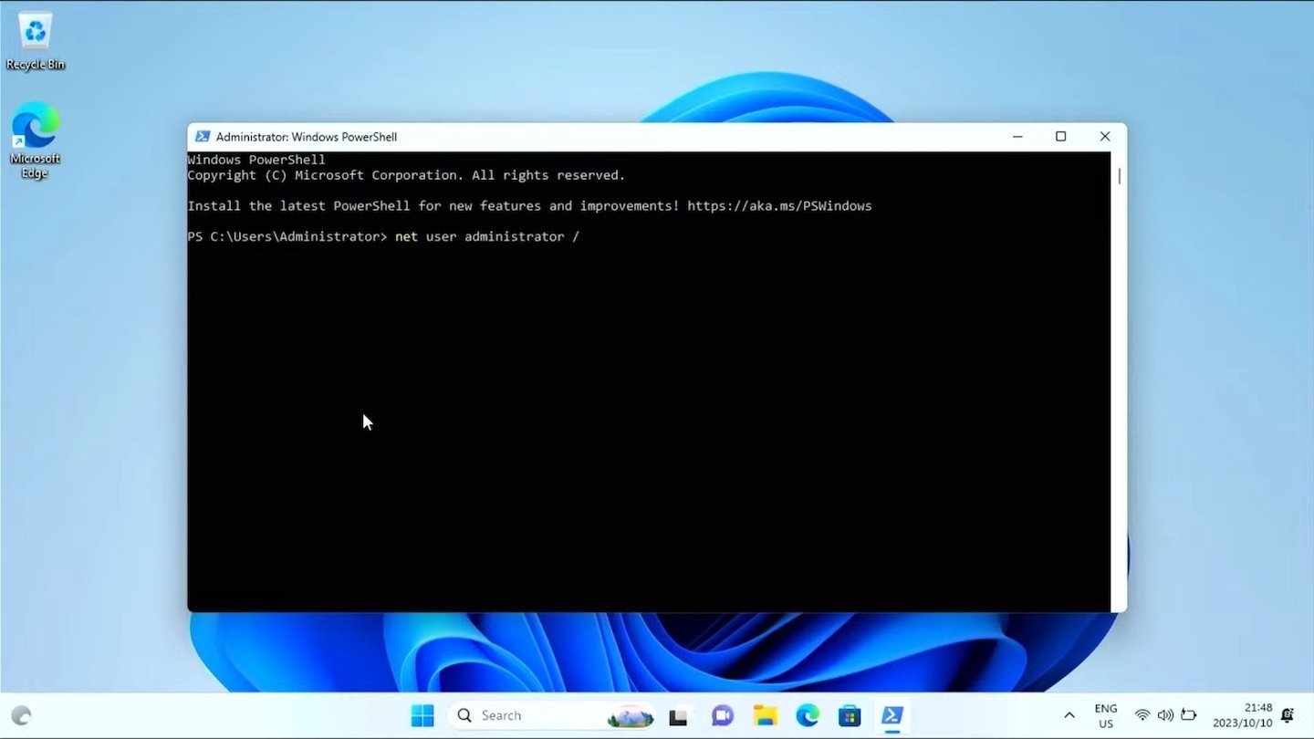Open the ENG US language switcher

pyautogui.click(x=1106, y=716)
